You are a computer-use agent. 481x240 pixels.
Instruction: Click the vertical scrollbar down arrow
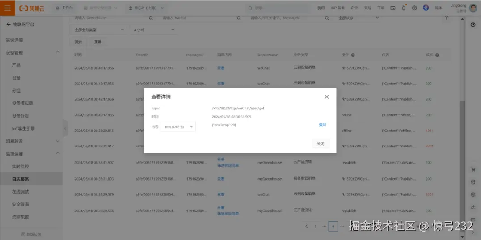point(463,237)
